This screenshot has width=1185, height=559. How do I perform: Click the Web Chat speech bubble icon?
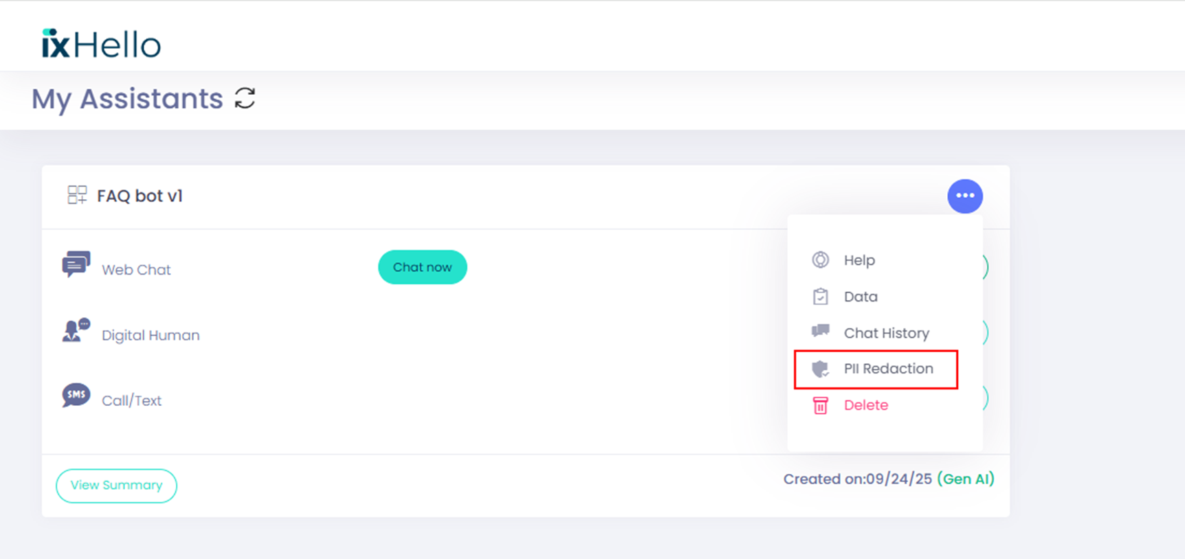point(76,264)
